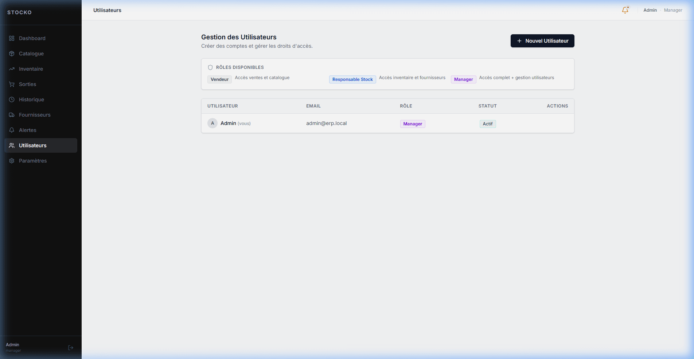
Task: Click the EMAIL column header
Action: click(x=313, y=106)
